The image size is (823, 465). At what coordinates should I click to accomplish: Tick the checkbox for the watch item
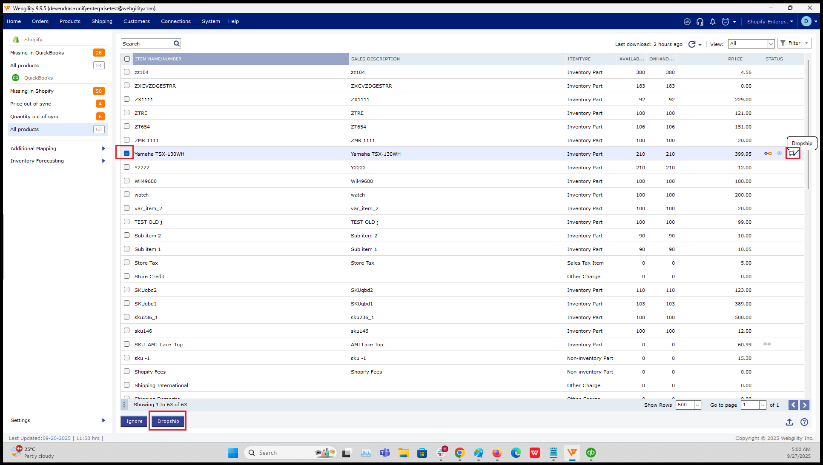click(x=126, y=194)
